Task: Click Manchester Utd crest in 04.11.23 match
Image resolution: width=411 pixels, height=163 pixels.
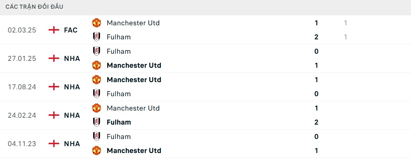Action: (97, 151)
